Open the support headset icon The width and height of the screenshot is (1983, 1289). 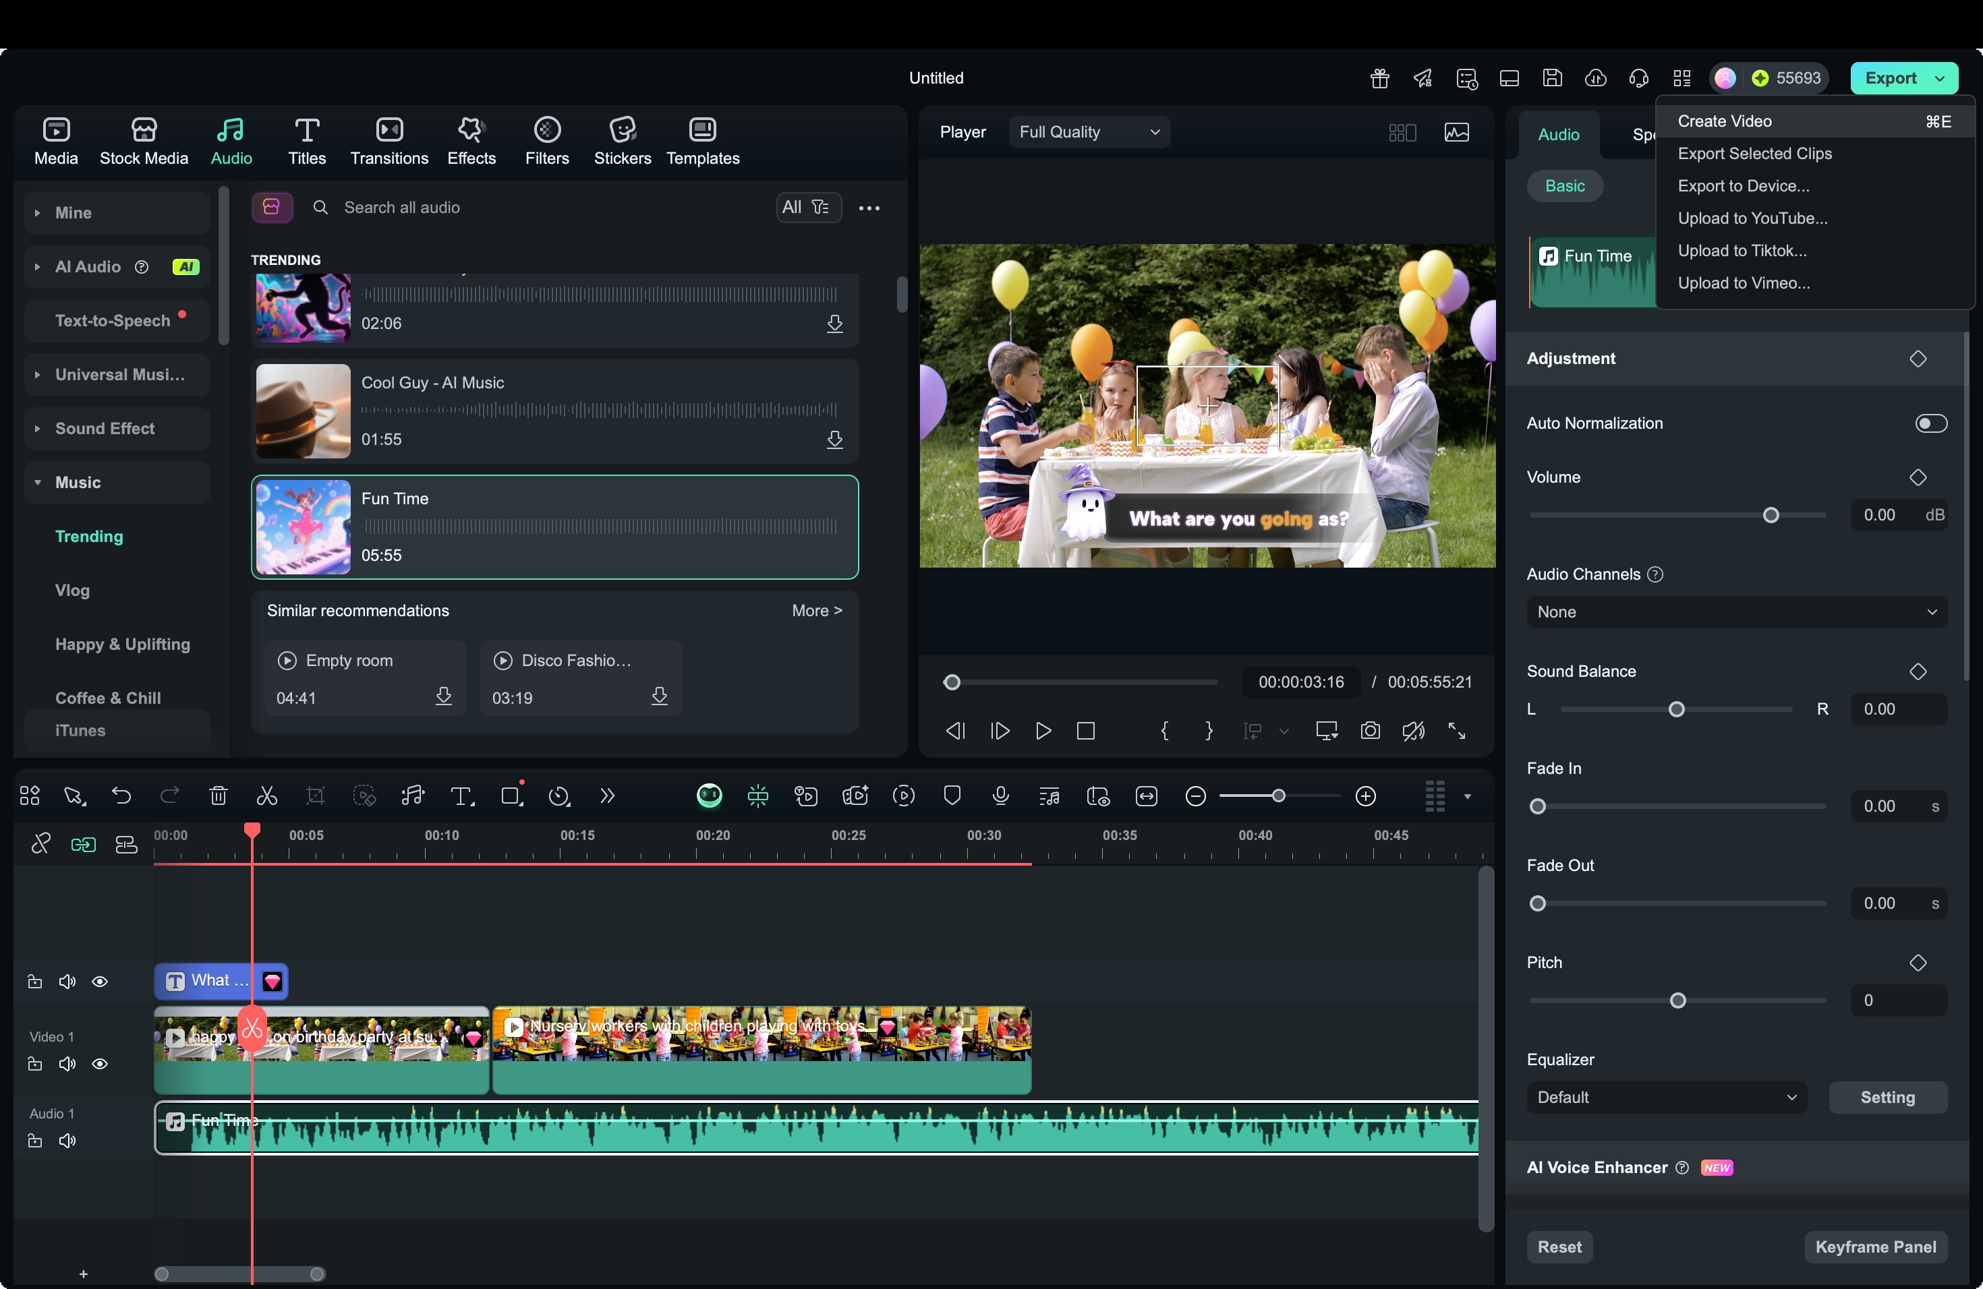tap(1639, 78)
